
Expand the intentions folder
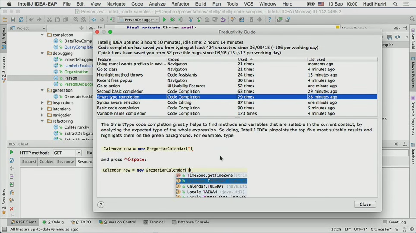[x=42, y=109]
